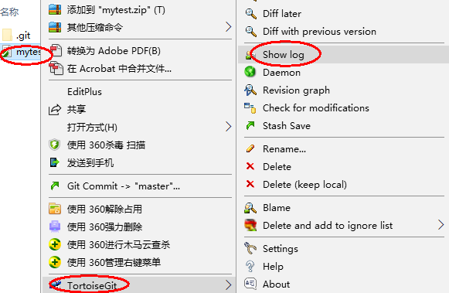Click the Check for modifications icon
The width and height of the screenshot is (449, 293).
point(250,108)
